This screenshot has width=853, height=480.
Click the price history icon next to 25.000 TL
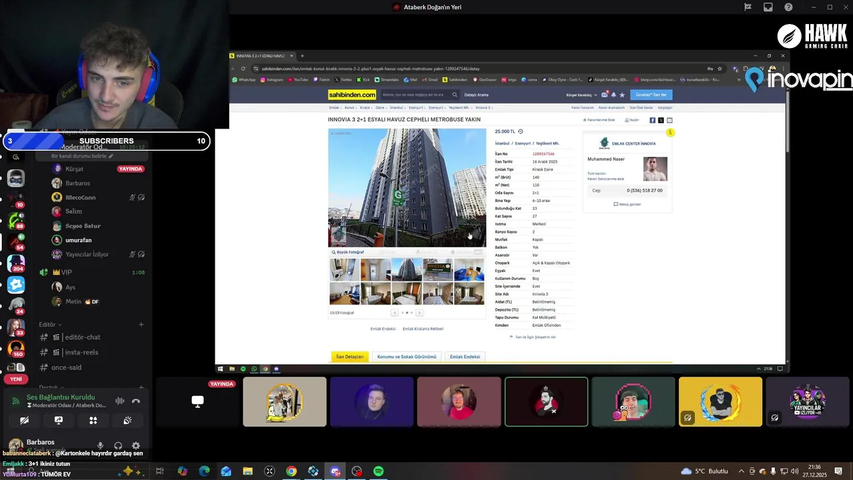(x=520, y=131)
